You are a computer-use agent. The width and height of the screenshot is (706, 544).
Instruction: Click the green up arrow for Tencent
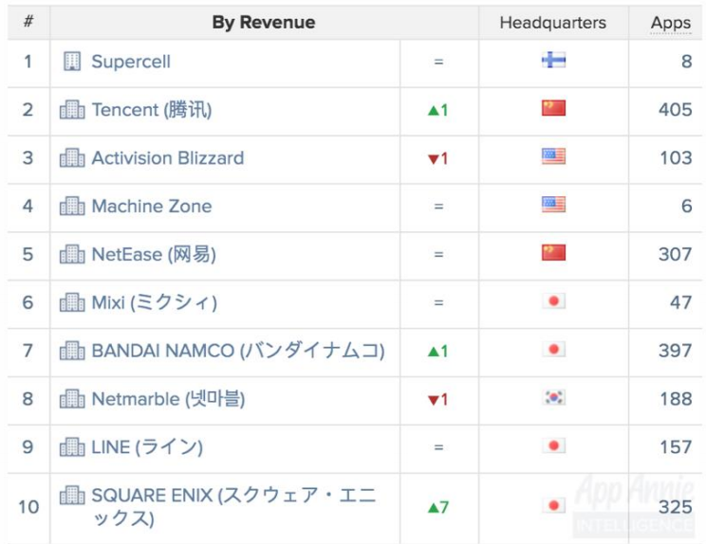click(x=437, y=110)
